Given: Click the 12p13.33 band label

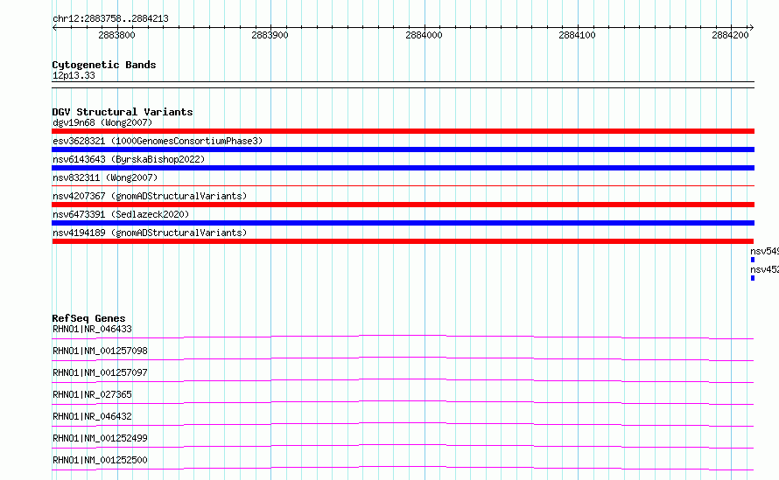Looking at the screenshot, I should click(74, 75).
